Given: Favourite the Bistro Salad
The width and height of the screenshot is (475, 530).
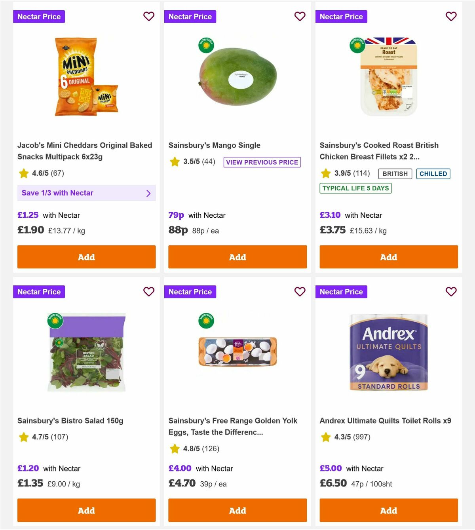Looking at the screenshot, I should pos(149,291).
